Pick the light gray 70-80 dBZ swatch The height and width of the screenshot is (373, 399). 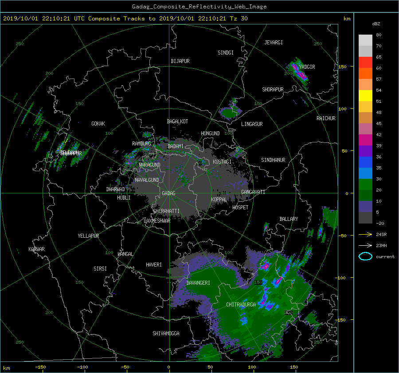point(365,40)
